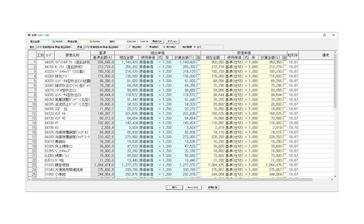
Task: Tick the 原価単価 固 checkbox in row 3
Action: tap(285, 72)
